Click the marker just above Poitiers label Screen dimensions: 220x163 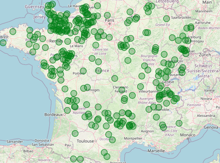pyautogui.click(x=83, y=71)
